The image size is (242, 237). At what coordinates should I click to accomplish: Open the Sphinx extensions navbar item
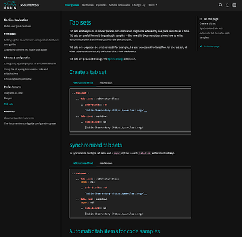tap(119, 5)
